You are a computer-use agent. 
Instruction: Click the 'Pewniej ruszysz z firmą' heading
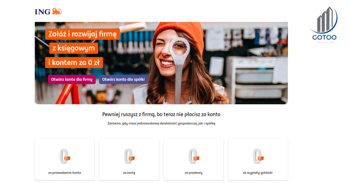(x=161, y=114)
